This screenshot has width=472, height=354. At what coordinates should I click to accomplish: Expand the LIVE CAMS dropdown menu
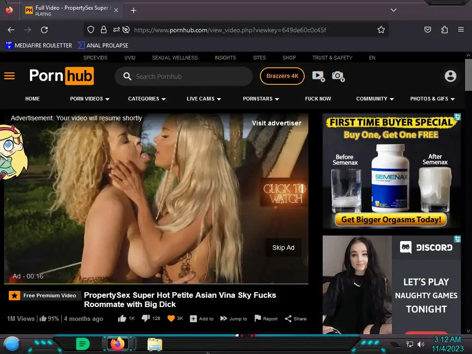[204, 99]
